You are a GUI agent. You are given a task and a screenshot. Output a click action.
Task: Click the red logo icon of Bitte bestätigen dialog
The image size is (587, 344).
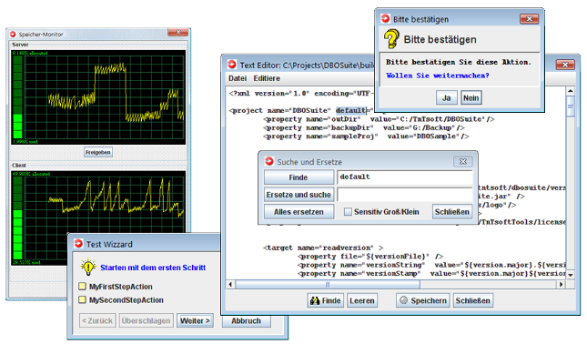[x=385, y=18]
